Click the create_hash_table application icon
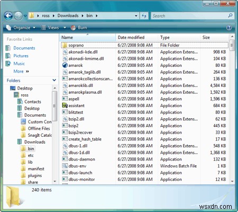 [x=65, y=139]
